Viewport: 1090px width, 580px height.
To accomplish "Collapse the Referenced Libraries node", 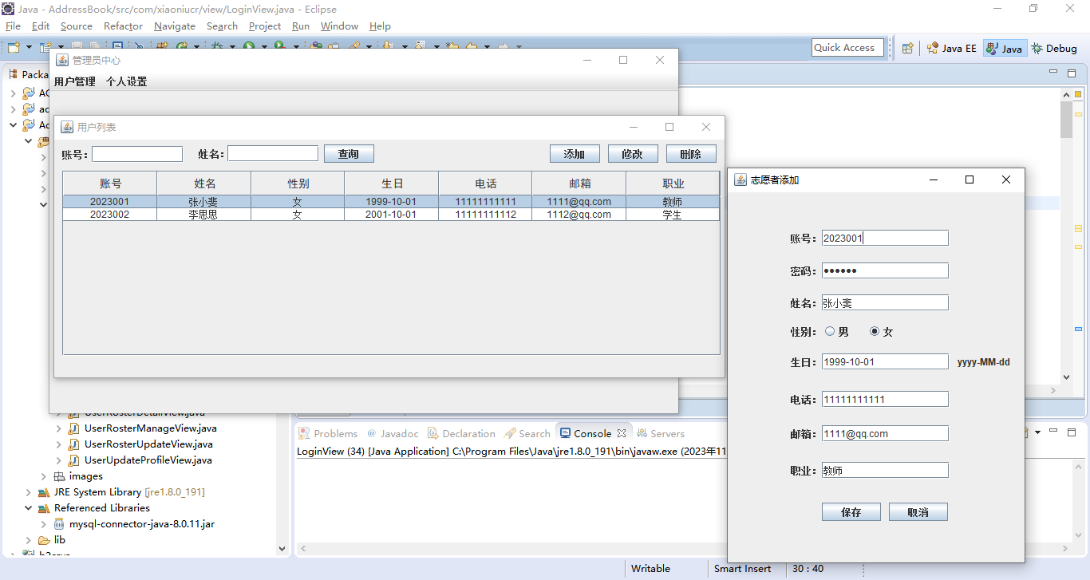I will (29, 508).
